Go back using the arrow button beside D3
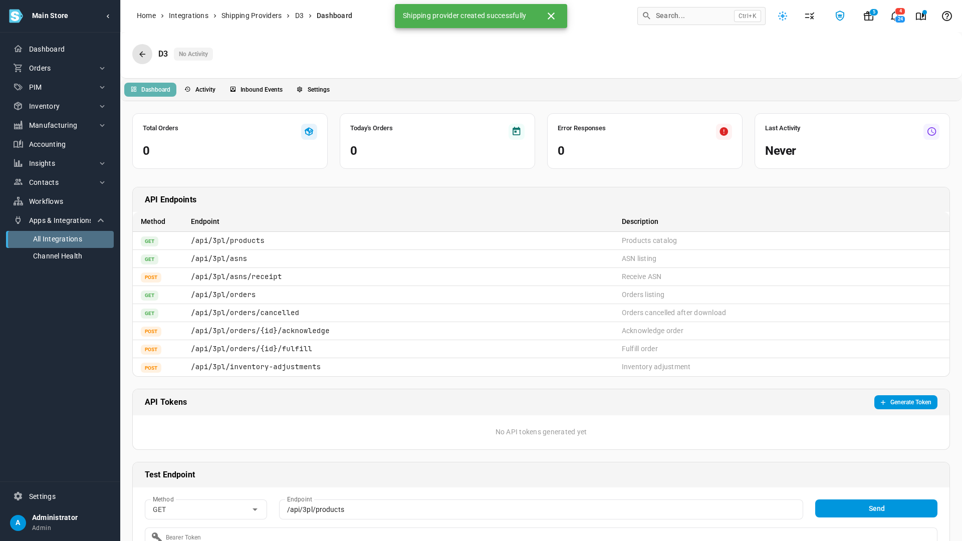 [x=142, y=54]
